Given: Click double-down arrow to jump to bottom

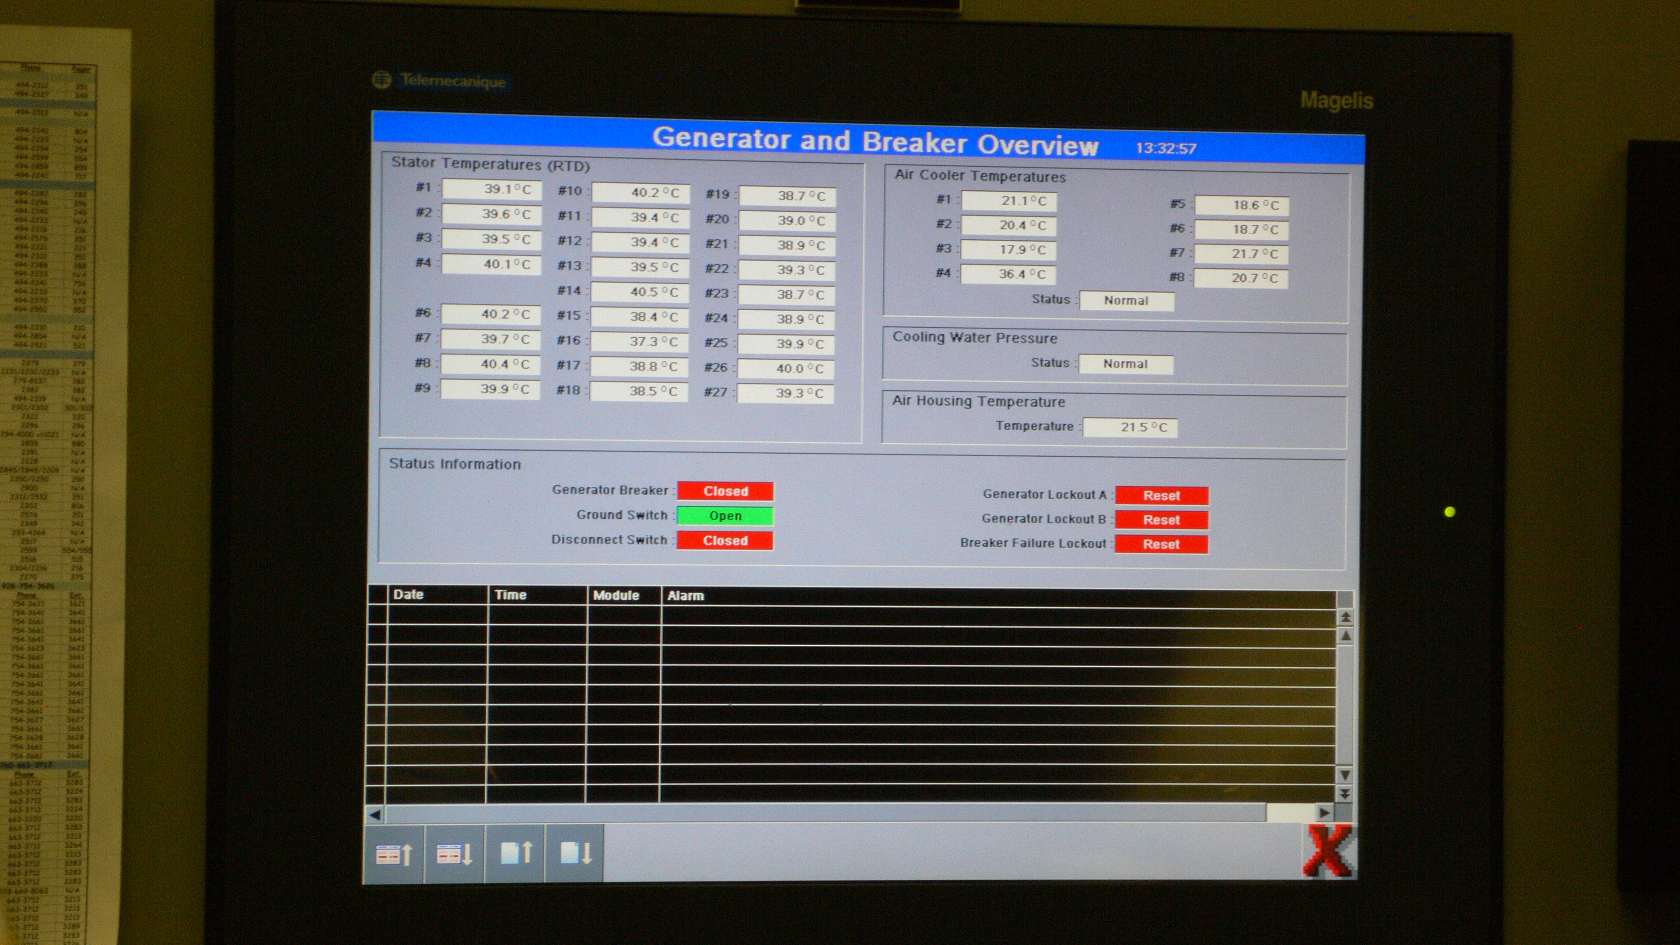Looking at the screenshot, I should [x=1344, y=794].
